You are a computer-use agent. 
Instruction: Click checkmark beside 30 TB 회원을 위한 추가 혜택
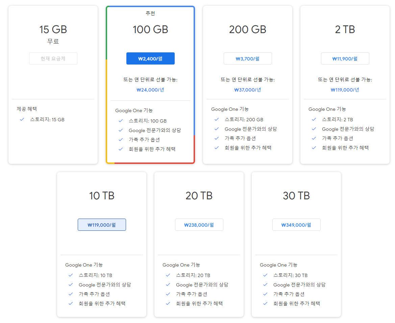coord(265,304)
